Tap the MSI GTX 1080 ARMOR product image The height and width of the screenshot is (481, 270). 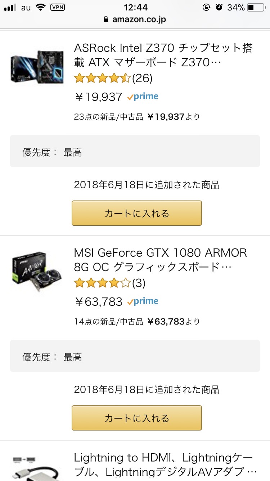pos(37,270)
